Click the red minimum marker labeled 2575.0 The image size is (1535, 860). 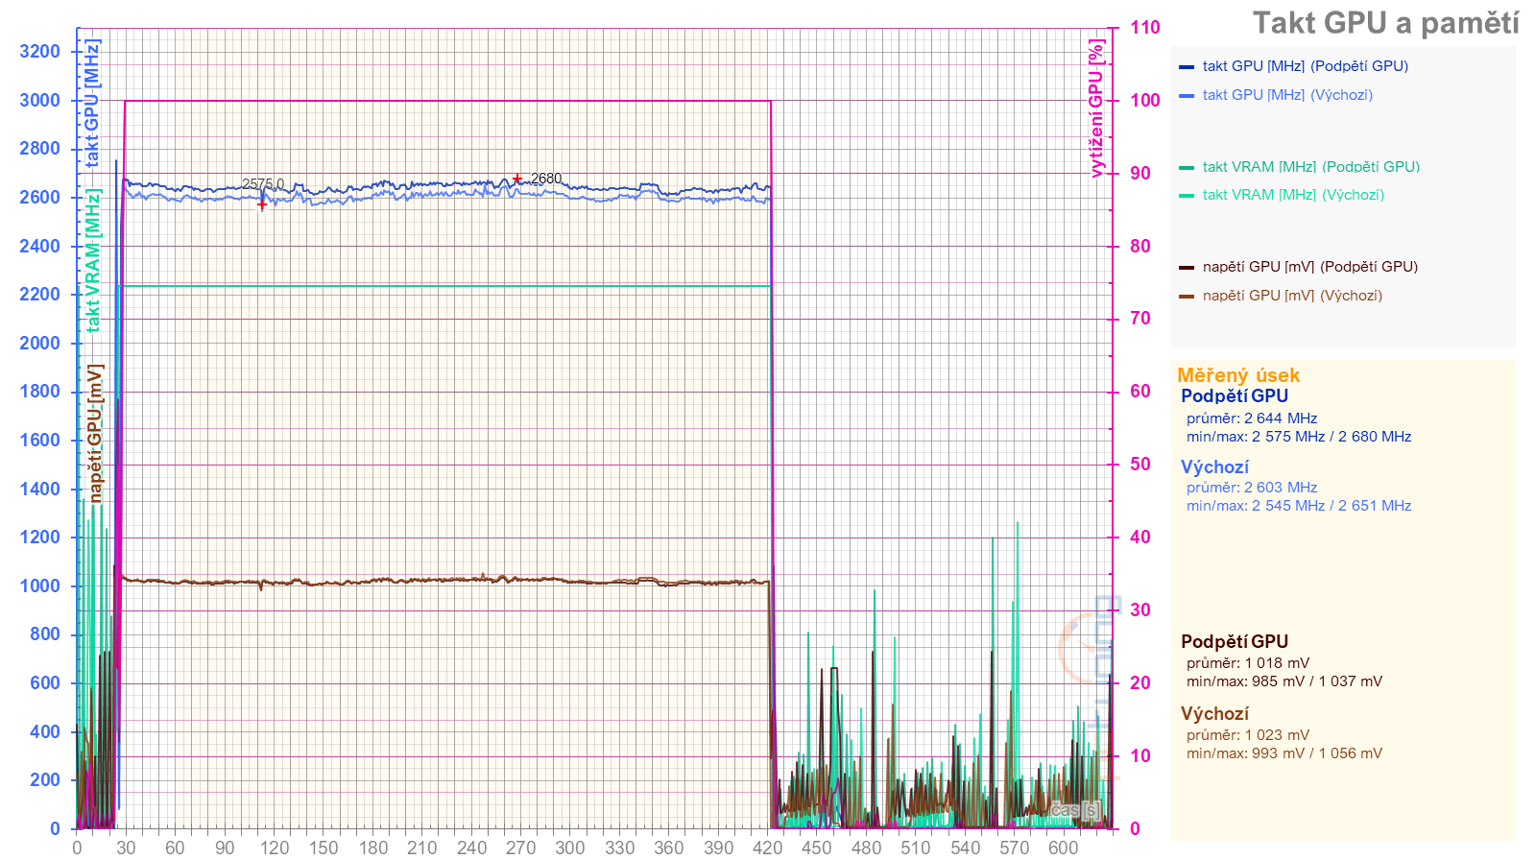pos(262,204)
